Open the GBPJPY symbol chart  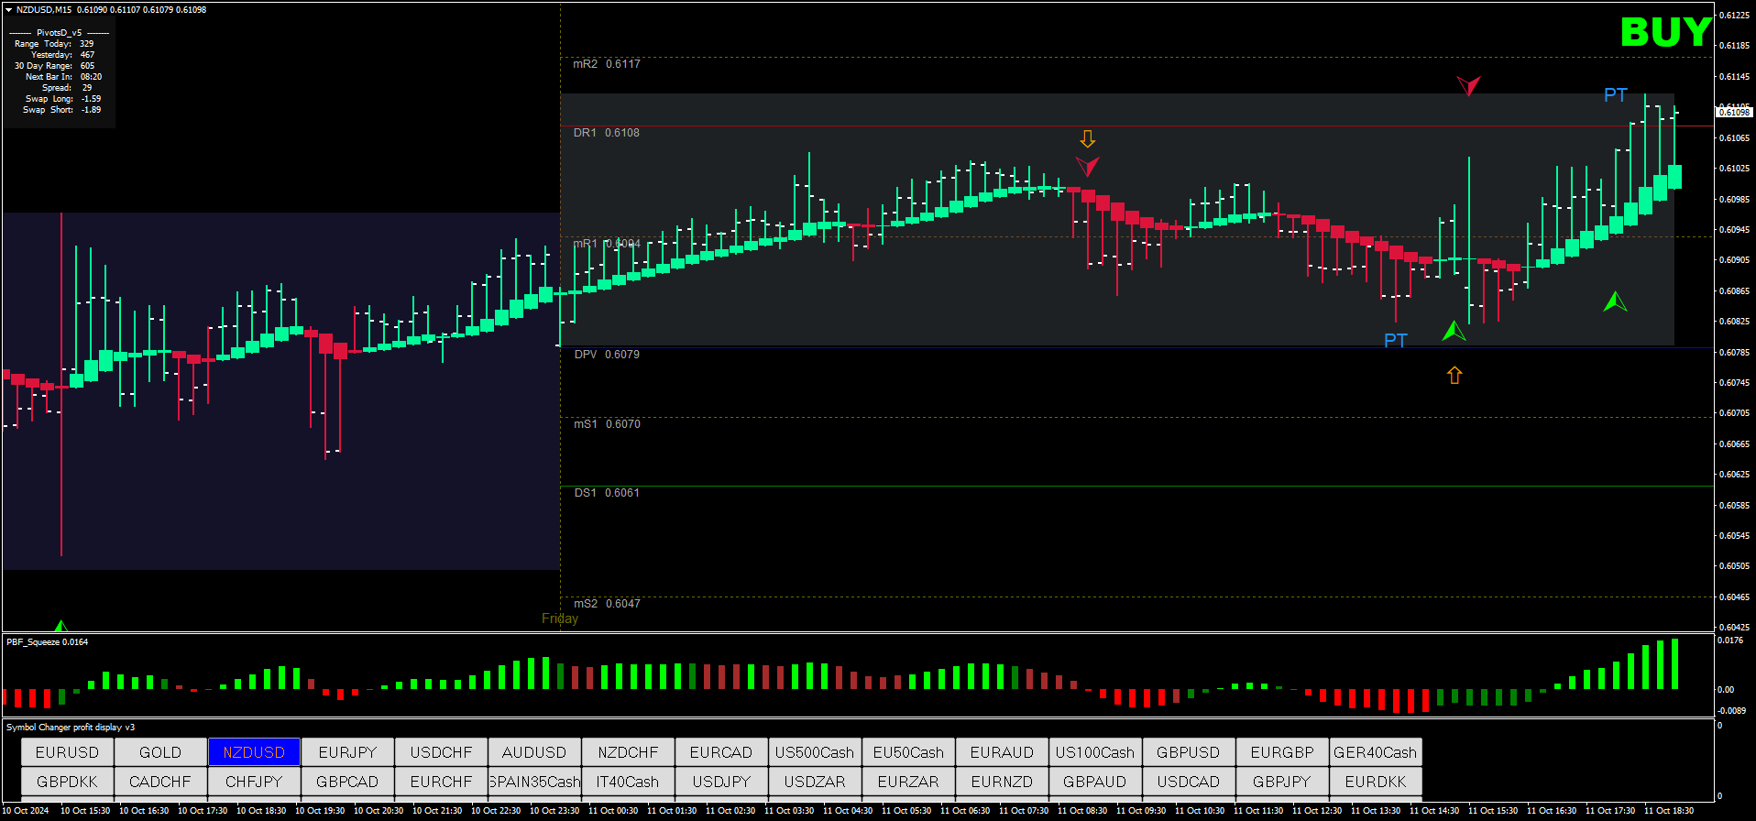pyautogui.click(x=1281, y=782)
